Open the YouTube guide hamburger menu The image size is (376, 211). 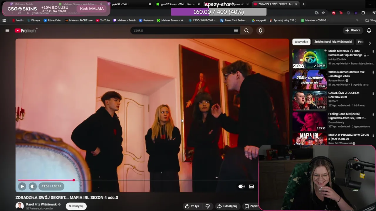click(7, 30)
